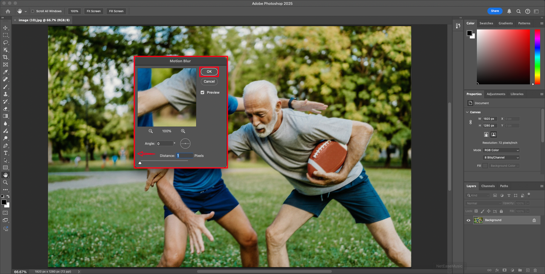Click OK in Motion Blur dialog
This screenshot has width=545, height=274.
(209, 71)
